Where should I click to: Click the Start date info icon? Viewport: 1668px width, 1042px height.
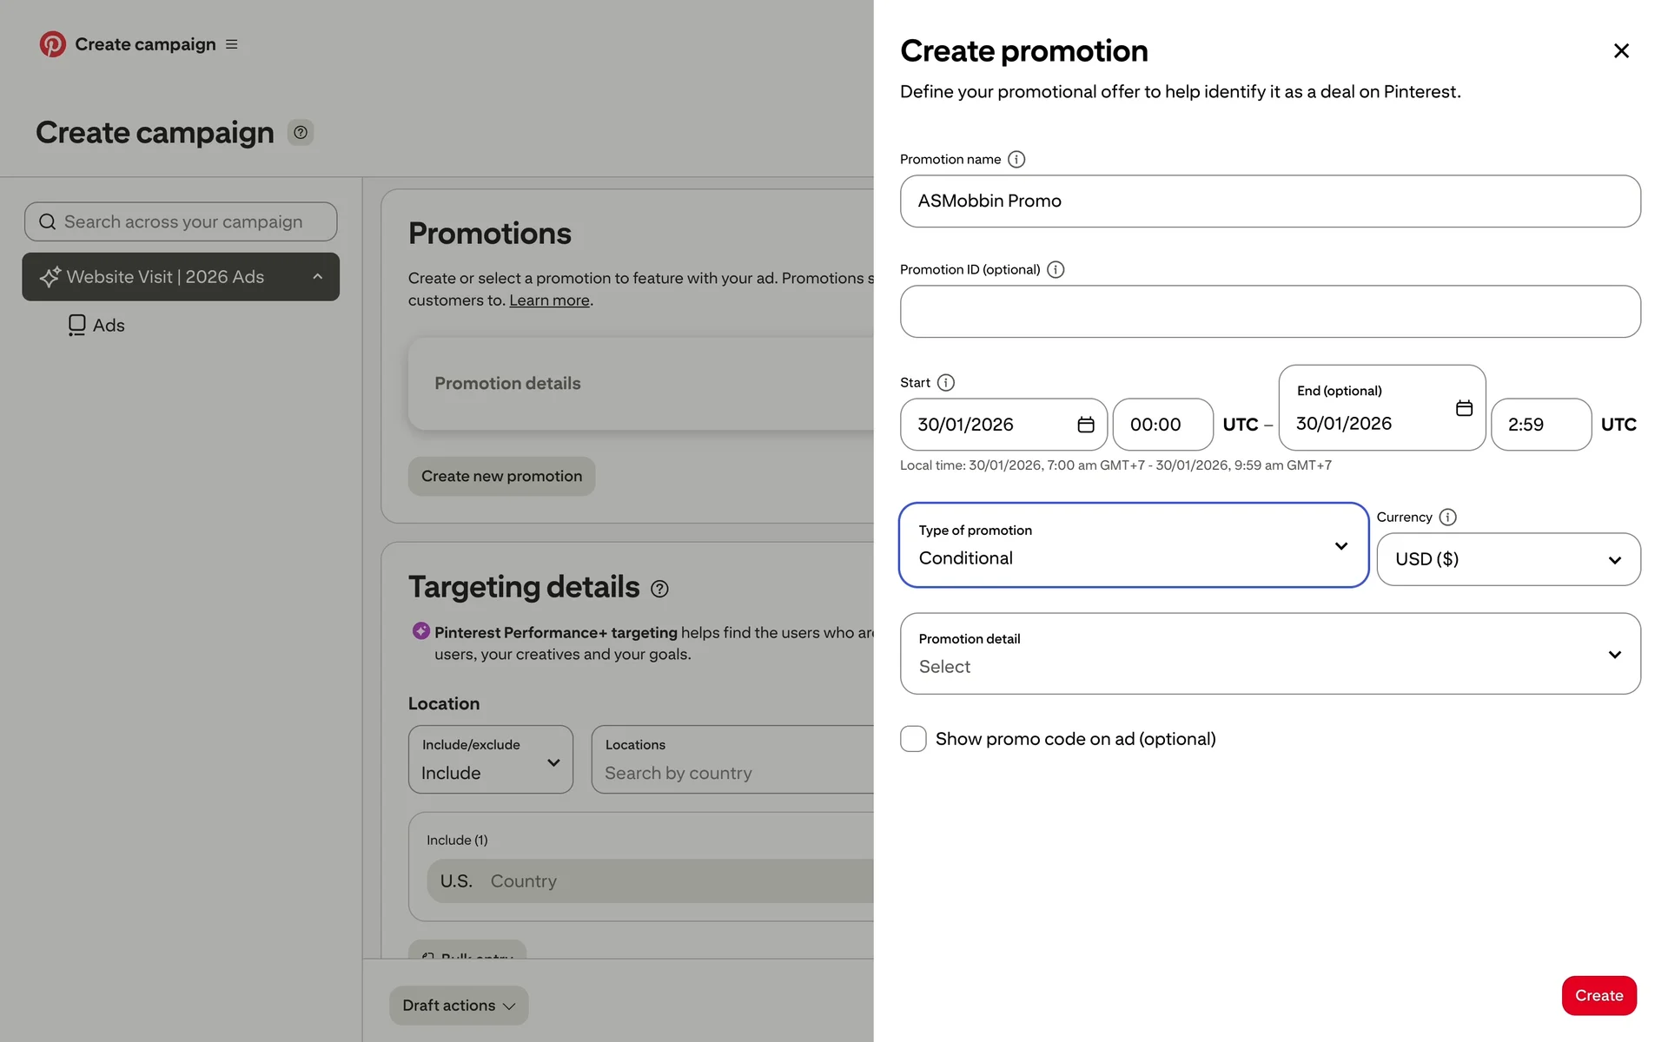coord(946,383)
